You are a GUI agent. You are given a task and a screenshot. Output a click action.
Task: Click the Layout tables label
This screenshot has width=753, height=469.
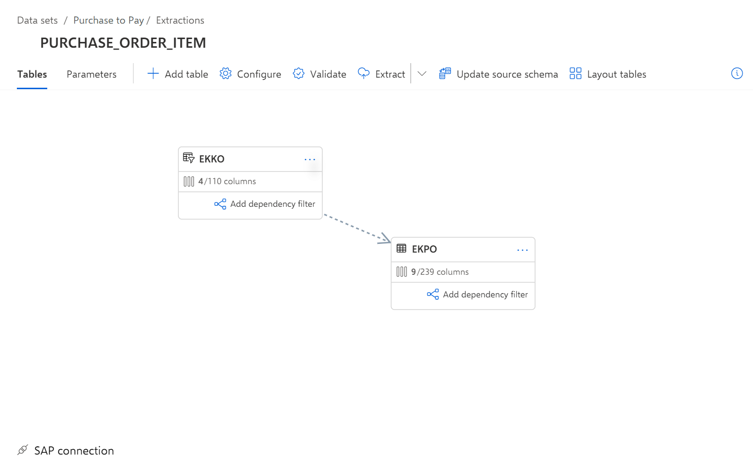pyautogui.click(x=617, y=74)
